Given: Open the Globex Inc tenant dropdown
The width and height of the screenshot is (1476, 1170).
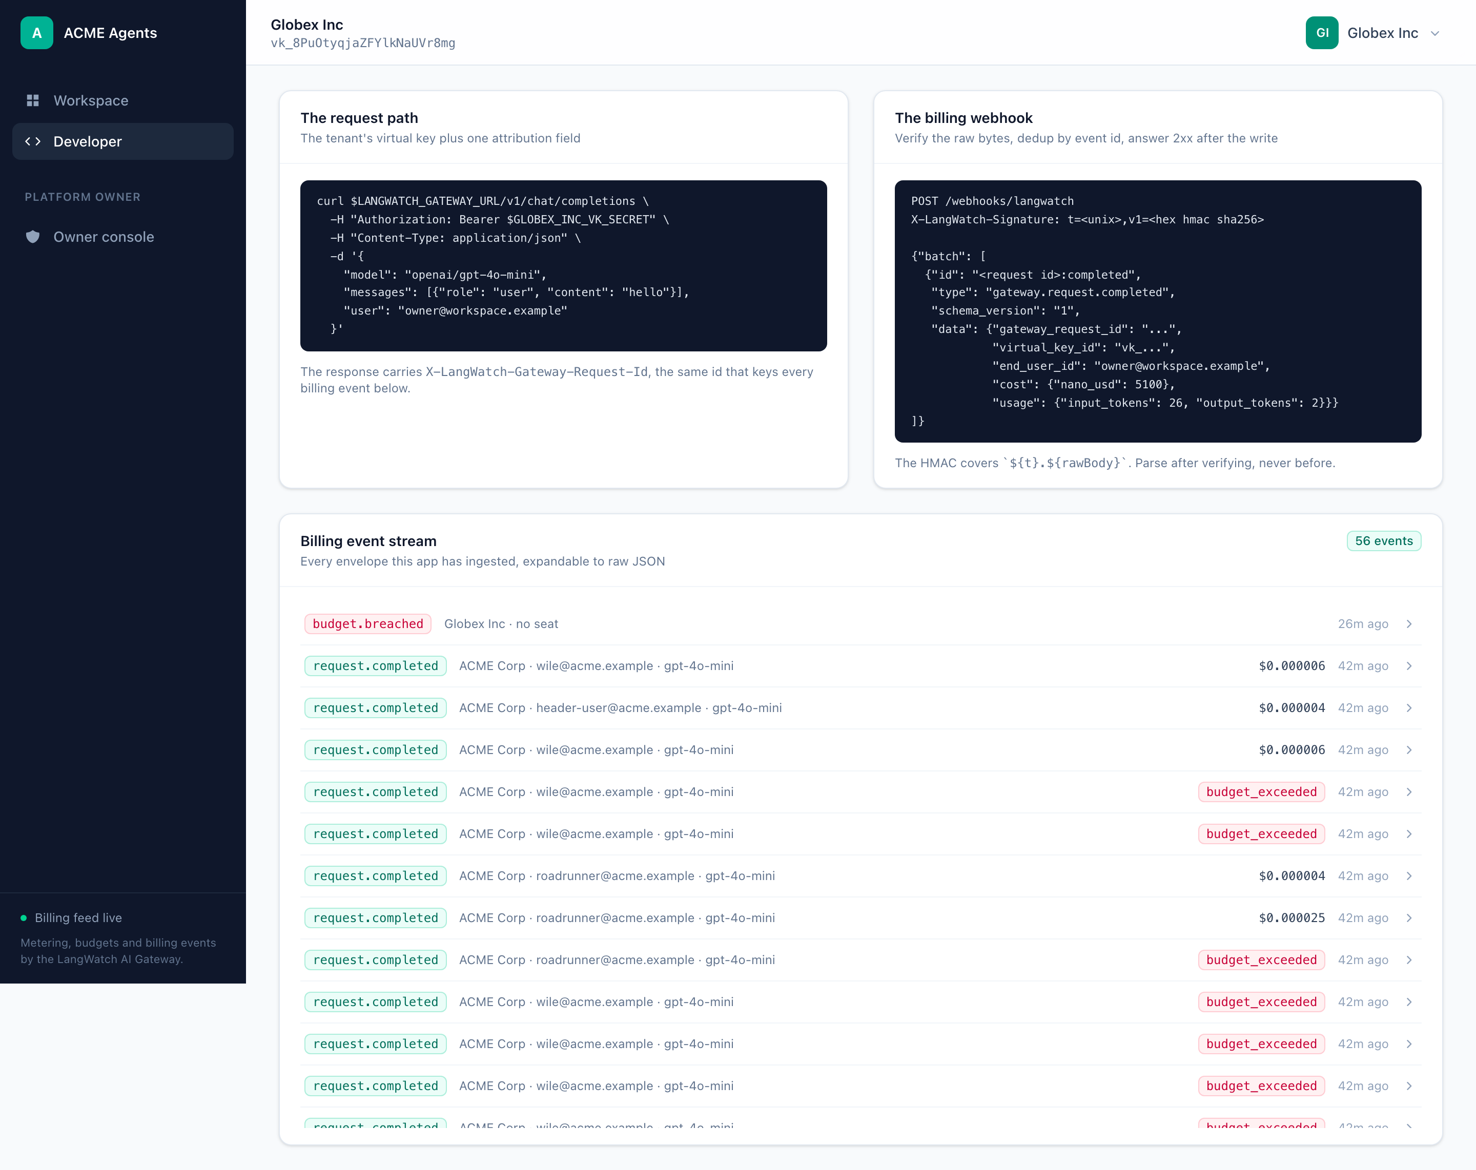Looking at the screenshot, I should click(x=1373, y=33).
